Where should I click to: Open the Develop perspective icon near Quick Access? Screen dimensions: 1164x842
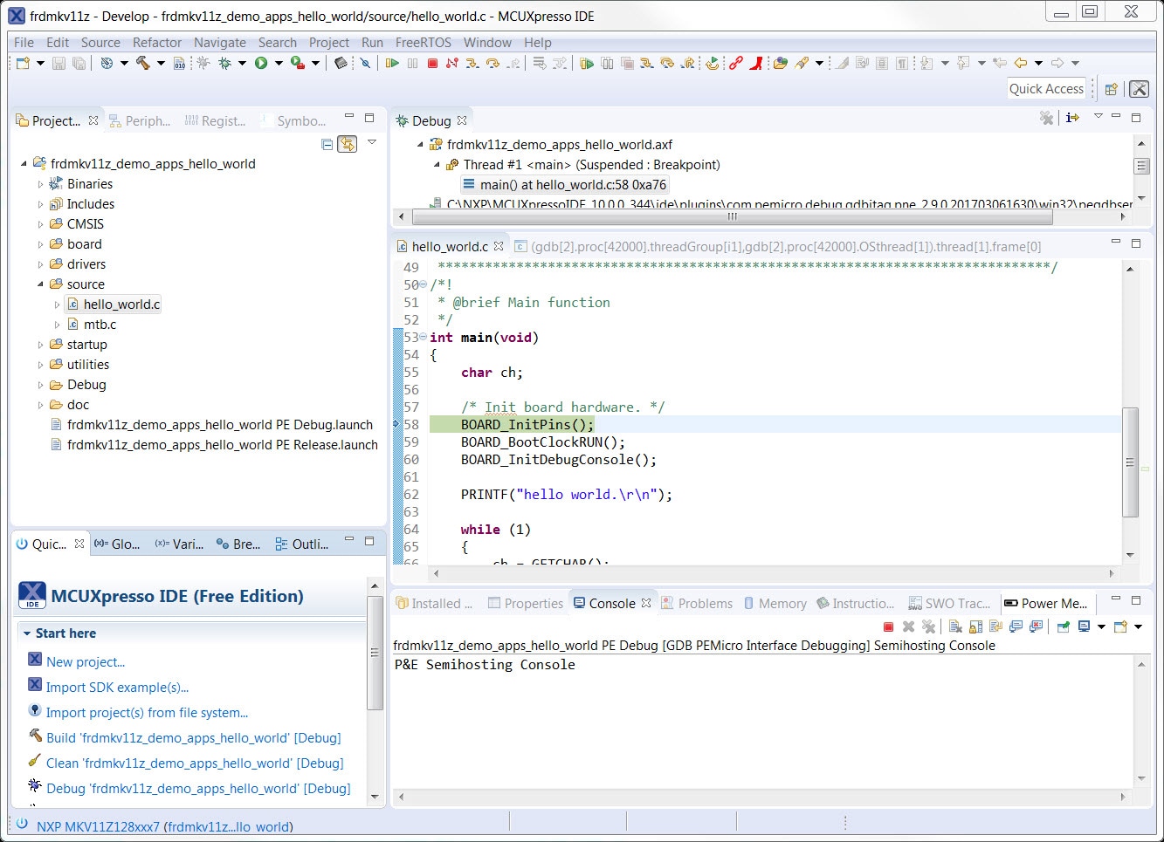coord(1139,89)
